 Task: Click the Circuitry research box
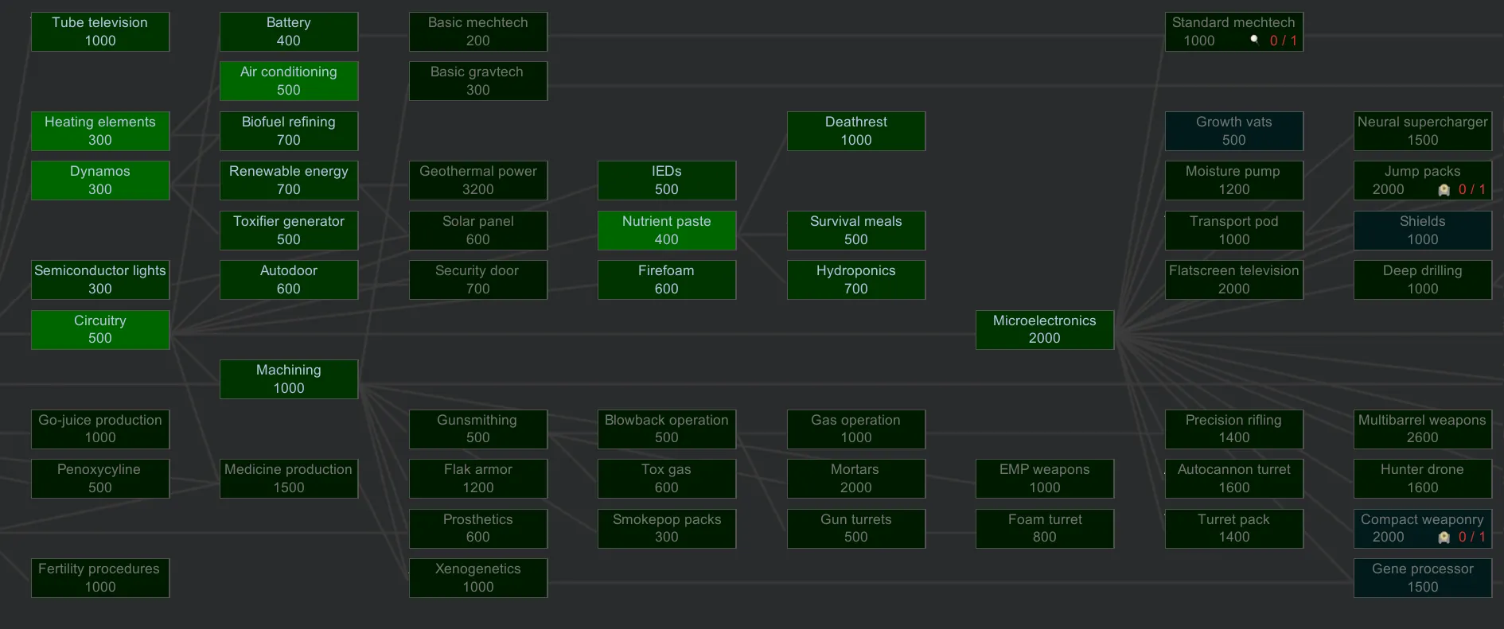pos(100,330)
